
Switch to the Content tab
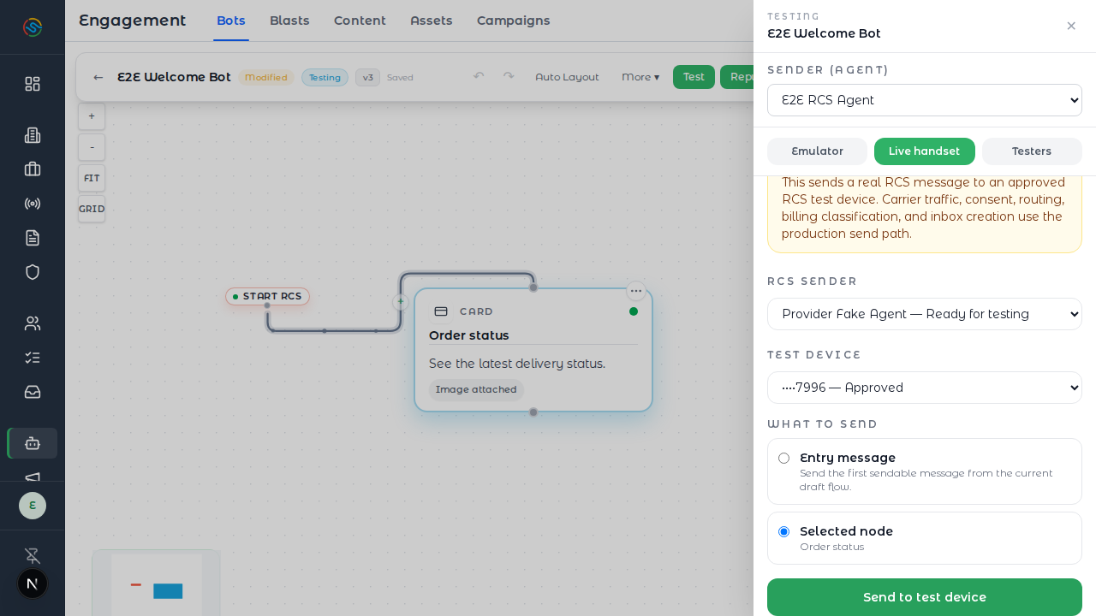360,21
